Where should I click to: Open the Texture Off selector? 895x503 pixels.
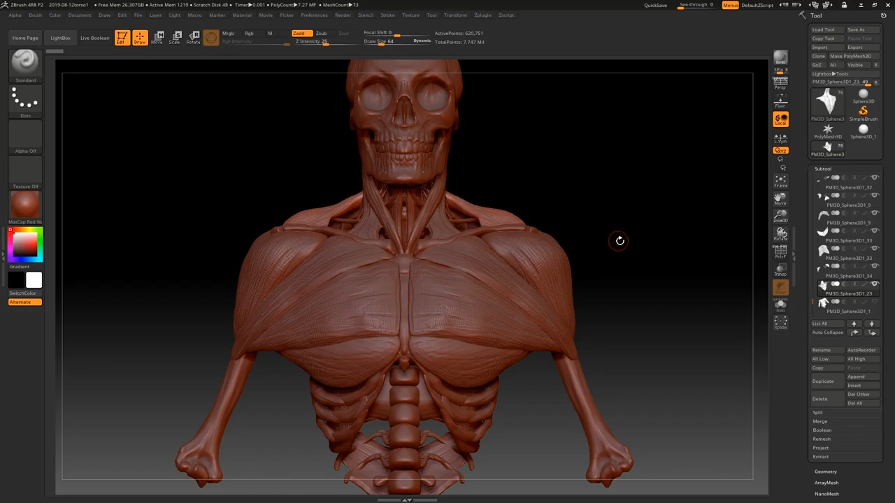tap(25, 173)
